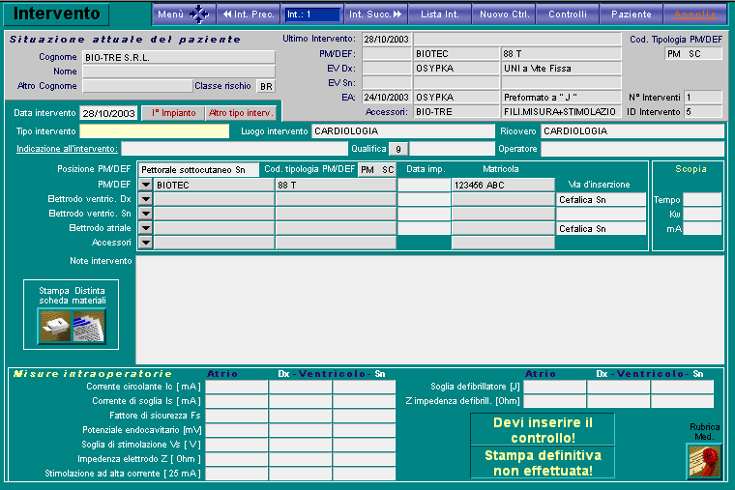This screenshot has width=735, height=490.
Task: Expand the Elettrodo ventric. Dx dropdown arrow
Action: point(146,199)
